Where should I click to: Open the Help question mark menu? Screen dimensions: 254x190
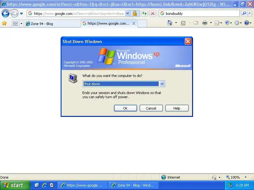click(x=248, y=23)
